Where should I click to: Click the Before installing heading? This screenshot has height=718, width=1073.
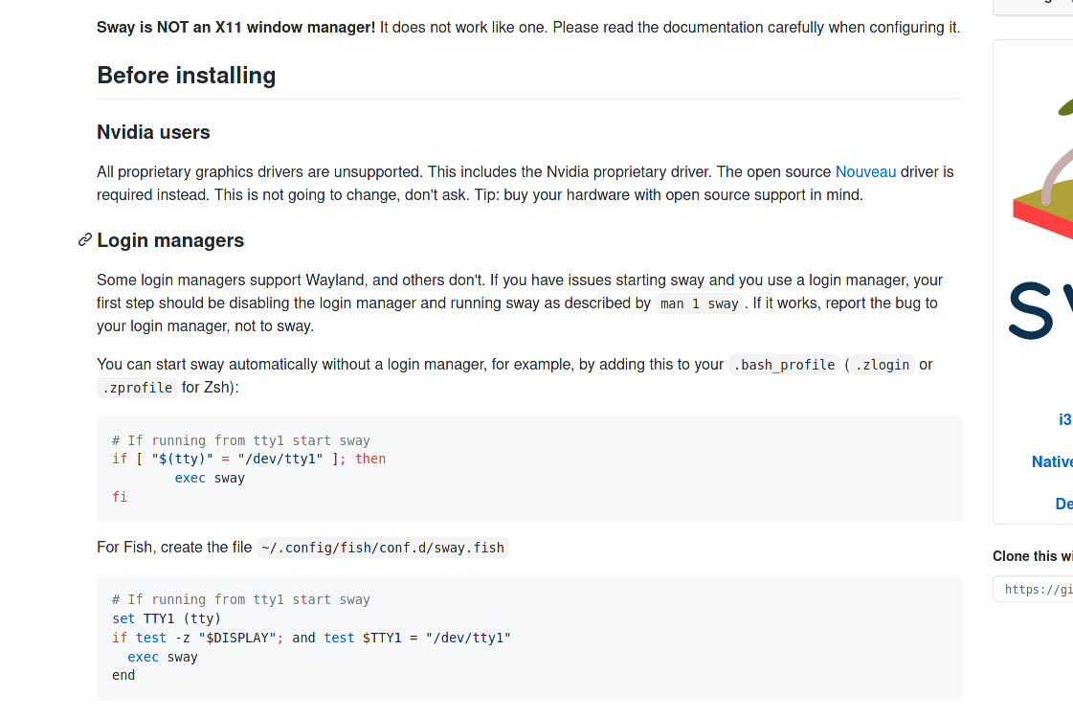[x=186, y=76]
